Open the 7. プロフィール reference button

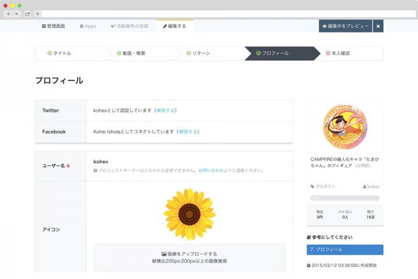point(345,249)
